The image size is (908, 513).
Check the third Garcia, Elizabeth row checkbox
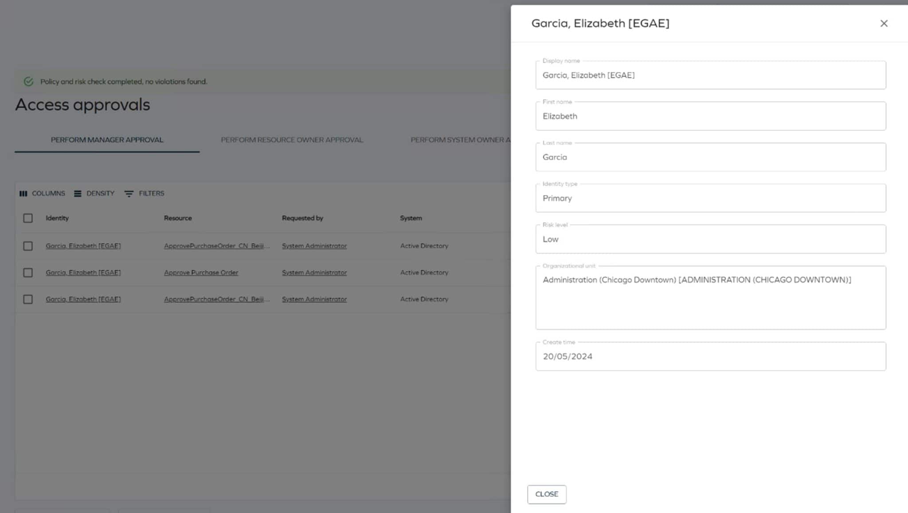click(x=28, y=299)
